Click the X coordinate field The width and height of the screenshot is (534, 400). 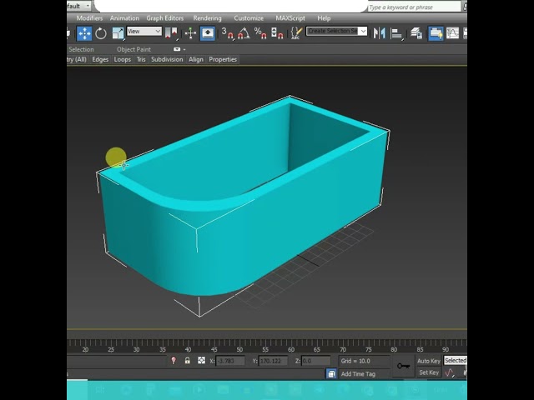[x=230, y=361]
